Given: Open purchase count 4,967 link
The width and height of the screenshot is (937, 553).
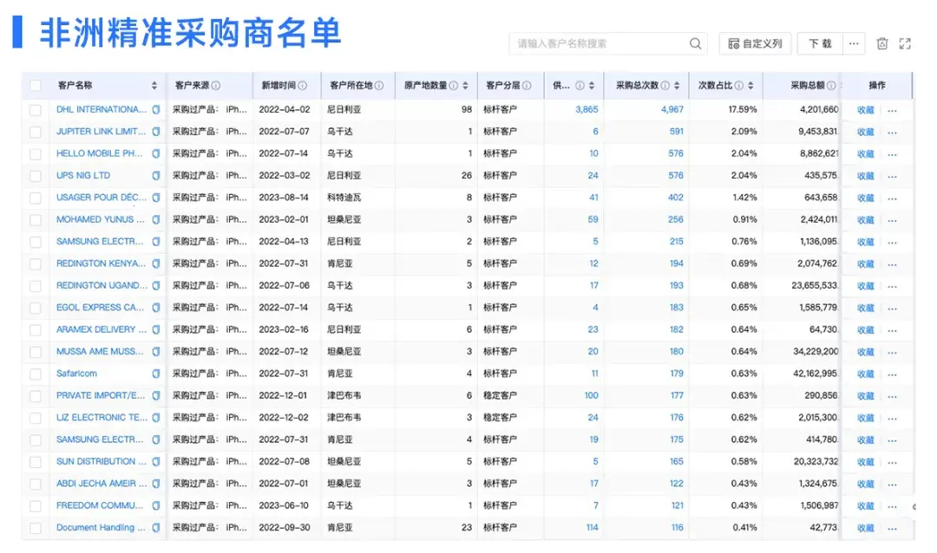Looking at the screenshot, I should 672,109.
